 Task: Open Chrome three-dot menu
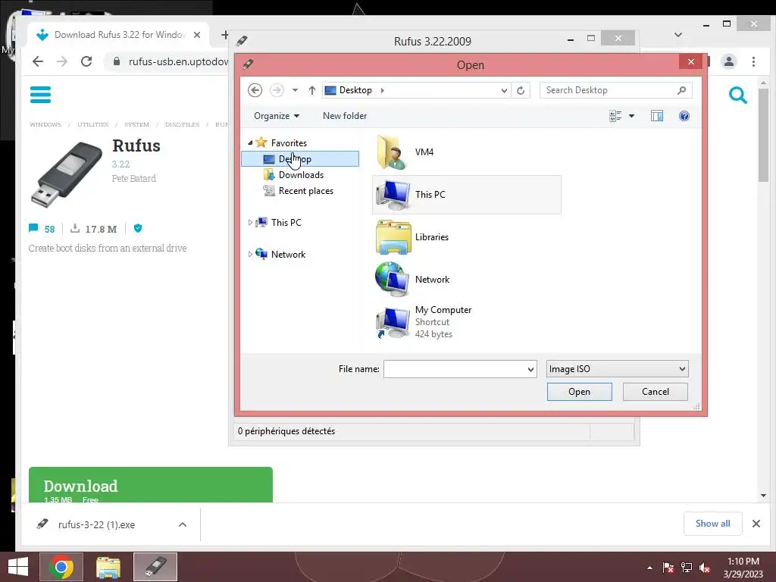pos(753,61)
